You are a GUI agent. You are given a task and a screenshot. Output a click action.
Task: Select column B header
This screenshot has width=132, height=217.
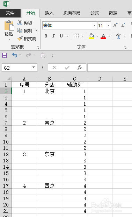click(x=50, y=79)
